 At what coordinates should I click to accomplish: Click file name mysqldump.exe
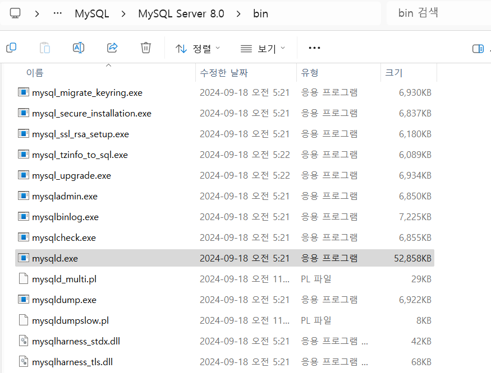(x=64, y=300)
